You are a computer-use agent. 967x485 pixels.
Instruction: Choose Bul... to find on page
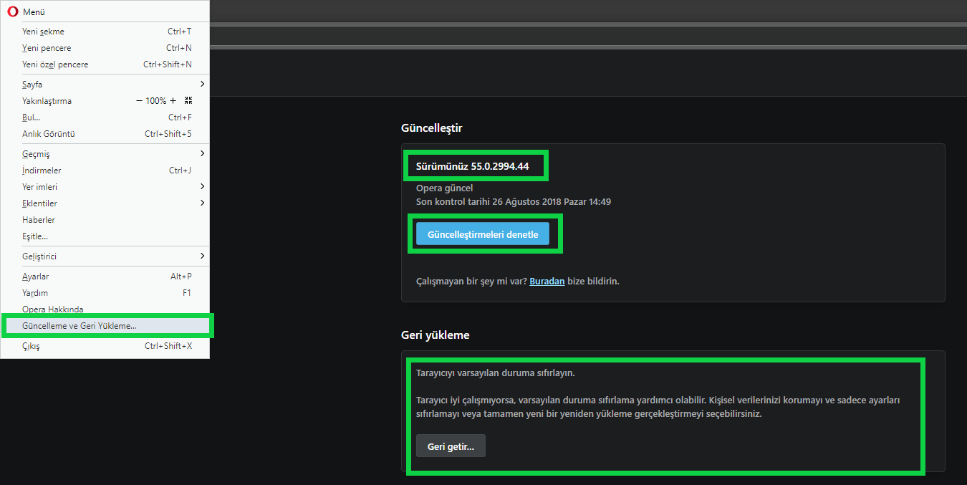pyautogui.click(x=105, y=117)
